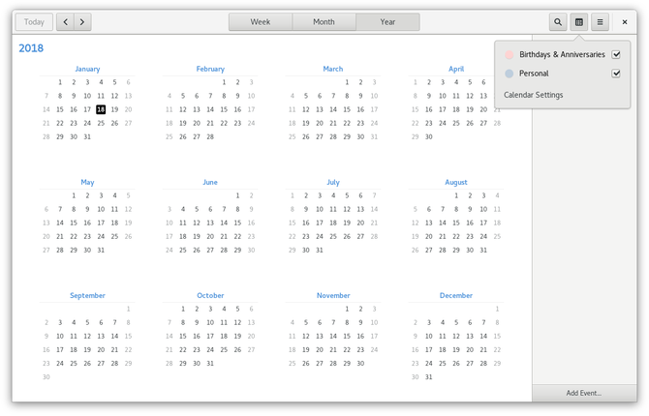The image size is (649, 416).
Task: Select the Year view tab
Action: [x=387, y=22]
